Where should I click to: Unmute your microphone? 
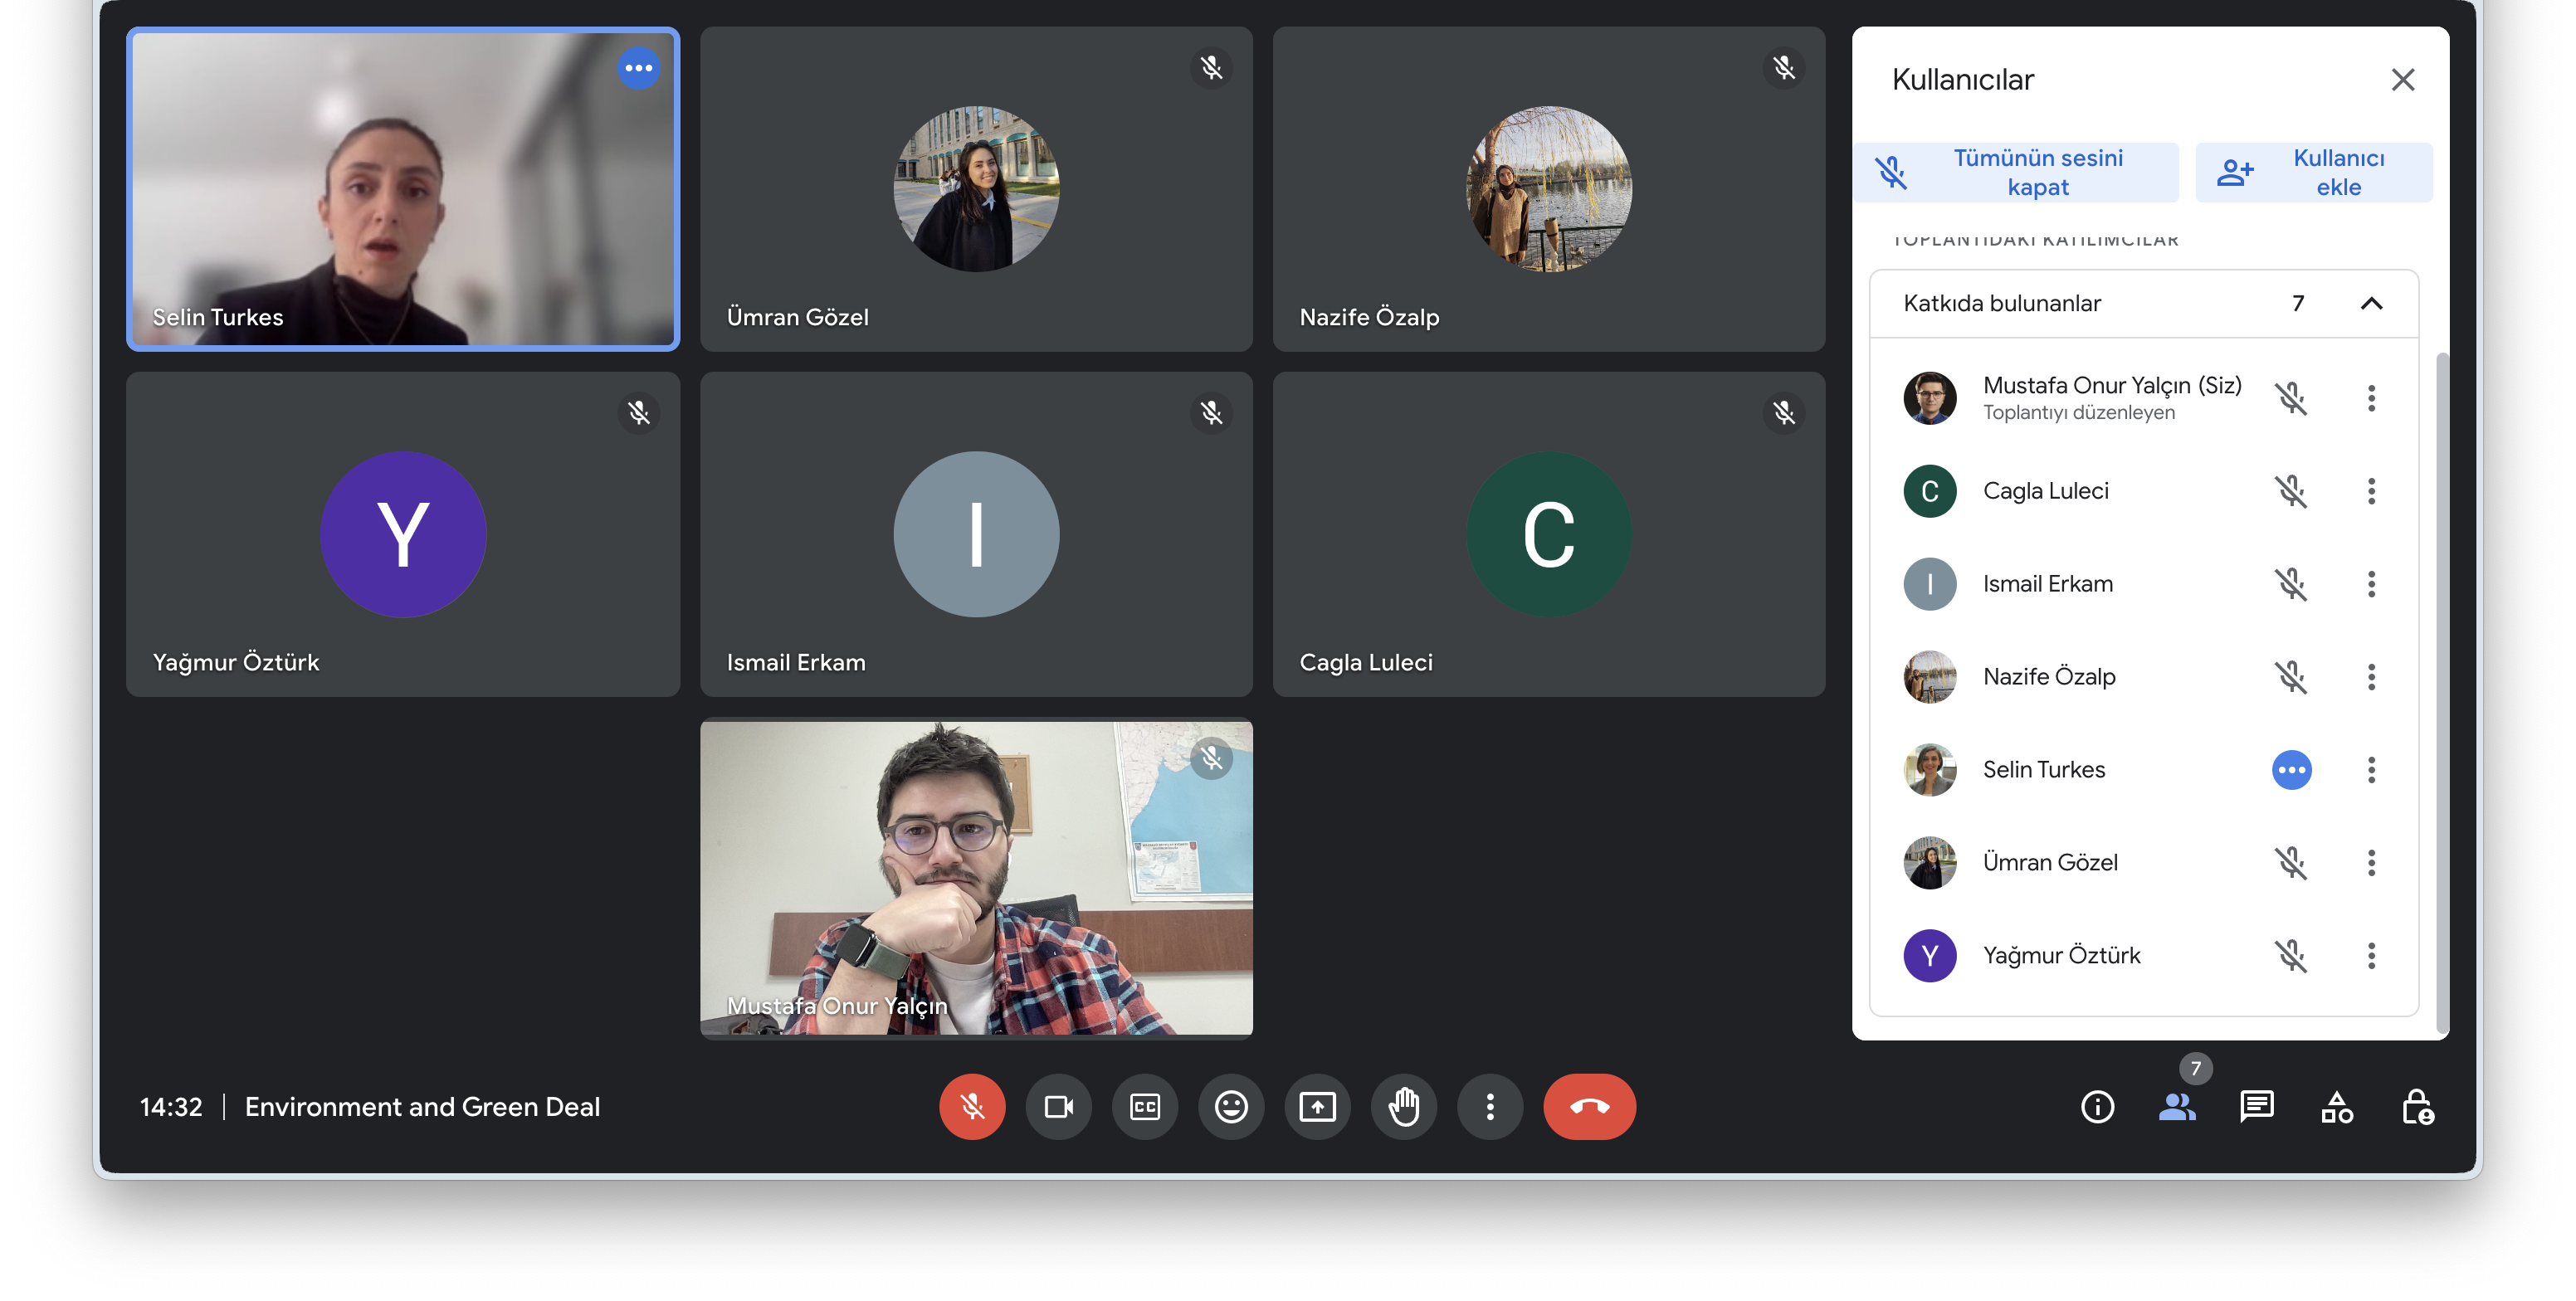tap(972, 1107)
